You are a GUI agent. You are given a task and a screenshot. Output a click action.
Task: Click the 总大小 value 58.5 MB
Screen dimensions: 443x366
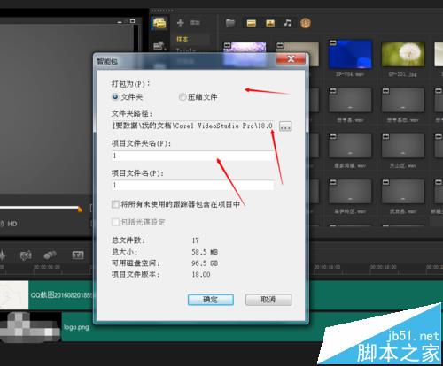(205, 252)
